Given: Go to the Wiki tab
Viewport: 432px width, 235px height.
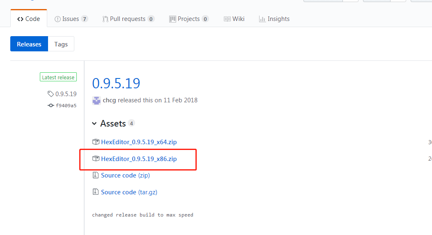Looking at the screenshot, I should (234, 19).
